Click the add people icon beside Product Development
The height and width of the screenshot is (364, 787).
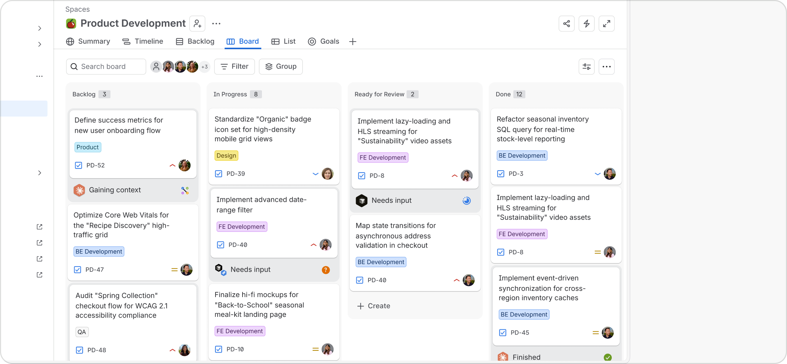(197, 24)
